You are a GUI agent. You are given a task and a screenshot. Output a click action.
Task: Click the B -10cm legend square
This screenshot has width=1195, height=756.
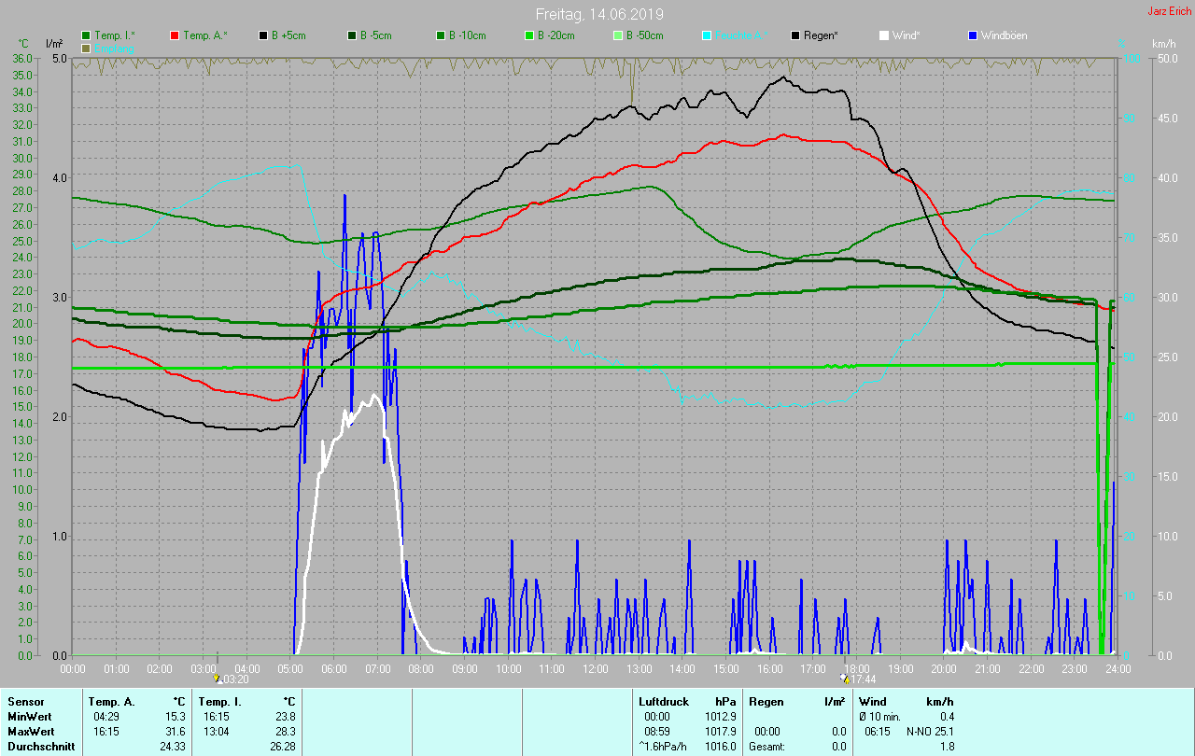441,35
